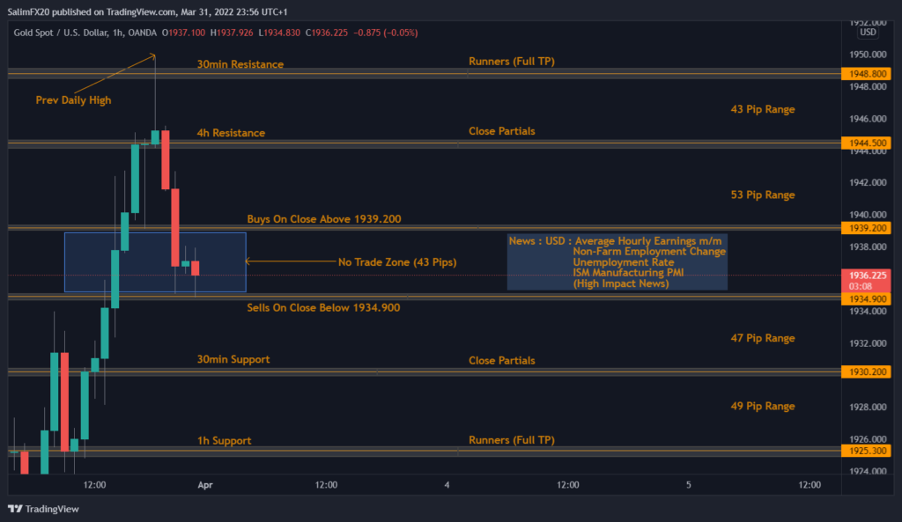The image size is (902, 522).
Task: Click the Prev Daily High annotation
Action: click(73, 100)
